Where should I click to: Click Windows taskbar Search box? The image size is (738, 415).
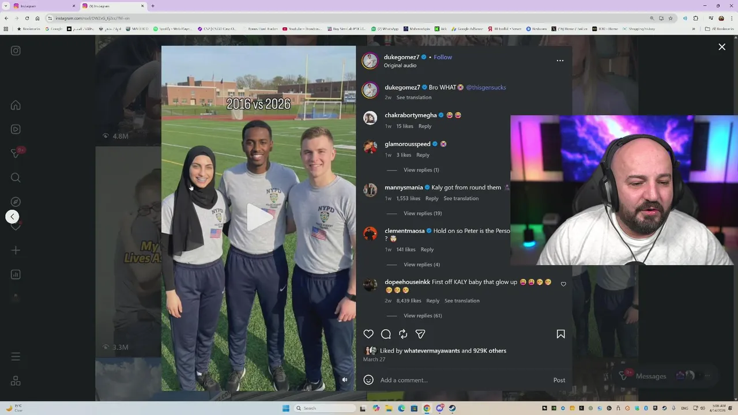(325, 408)
